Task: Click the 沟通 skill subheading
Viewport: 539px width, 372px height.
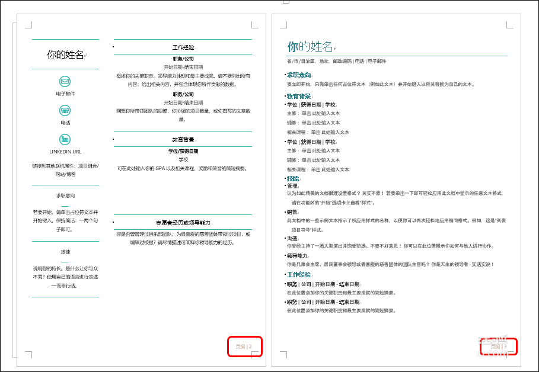Action: (292, 238)
